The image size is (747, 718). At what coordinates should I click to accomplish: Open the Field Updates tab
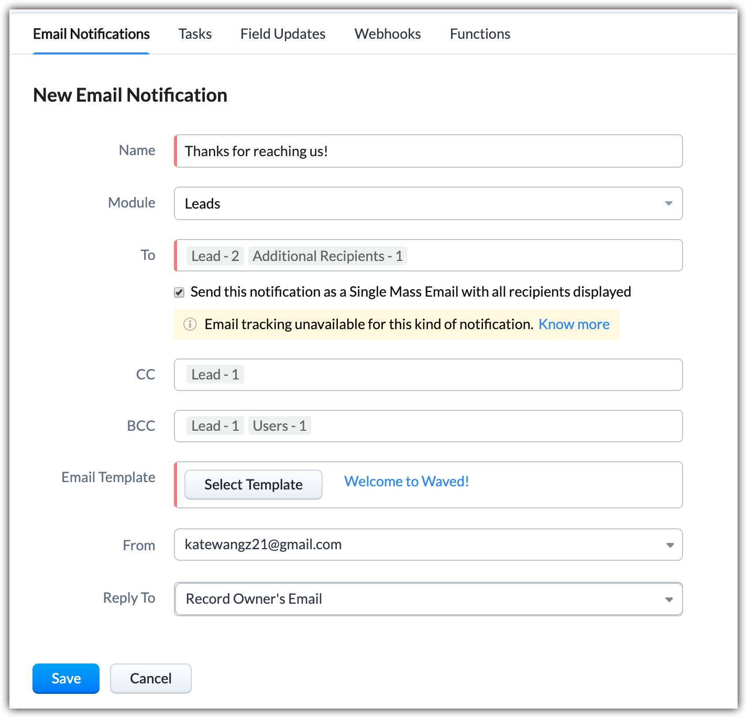coord(283,34)
